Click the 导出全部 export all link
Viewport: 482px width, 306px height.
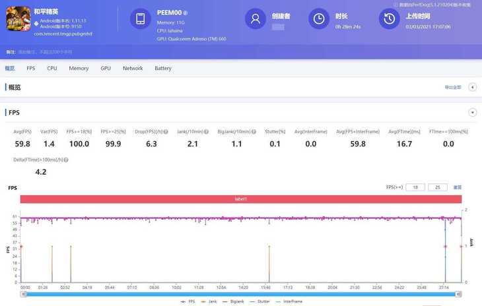tap(452, 87)
